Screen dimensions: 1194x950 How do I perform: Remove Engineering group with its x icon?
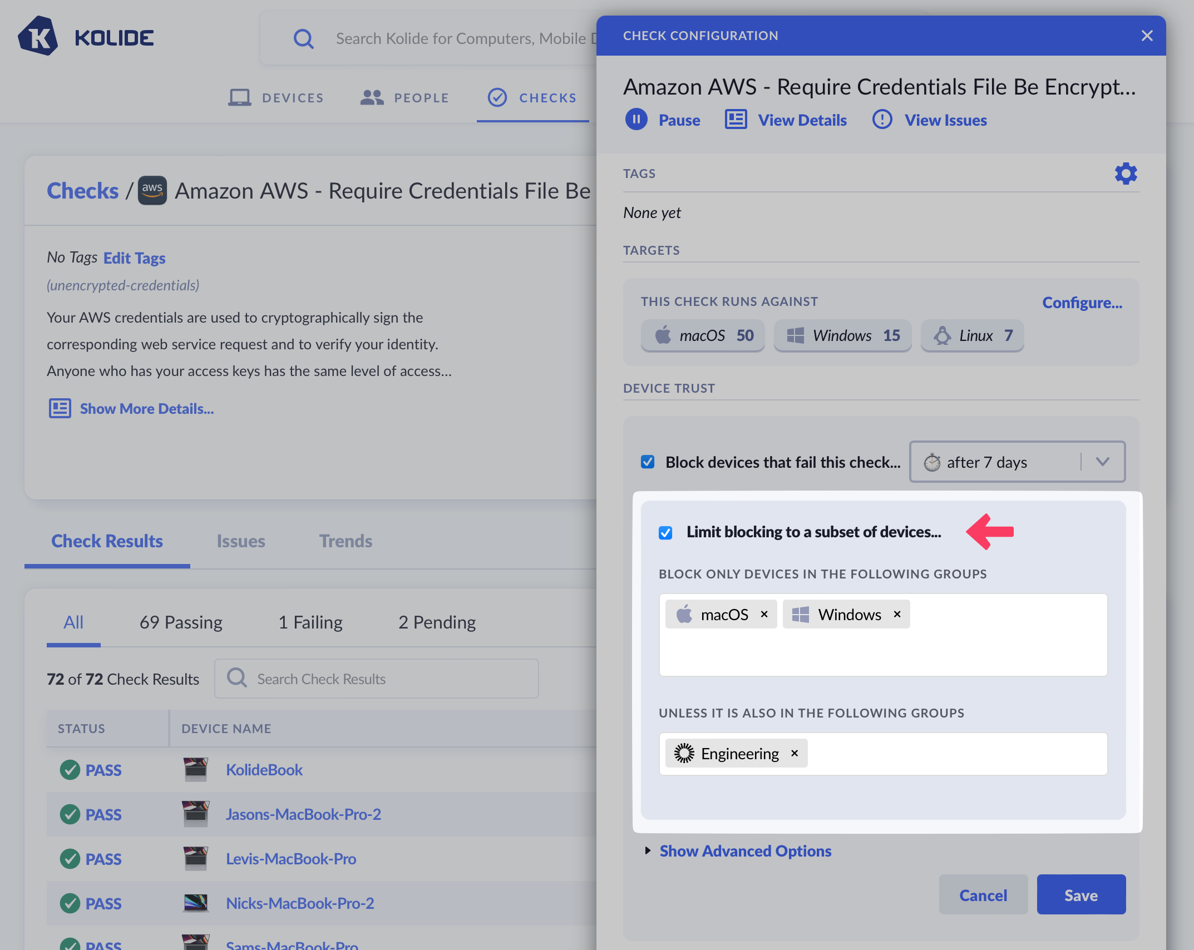tap(795, 753)
